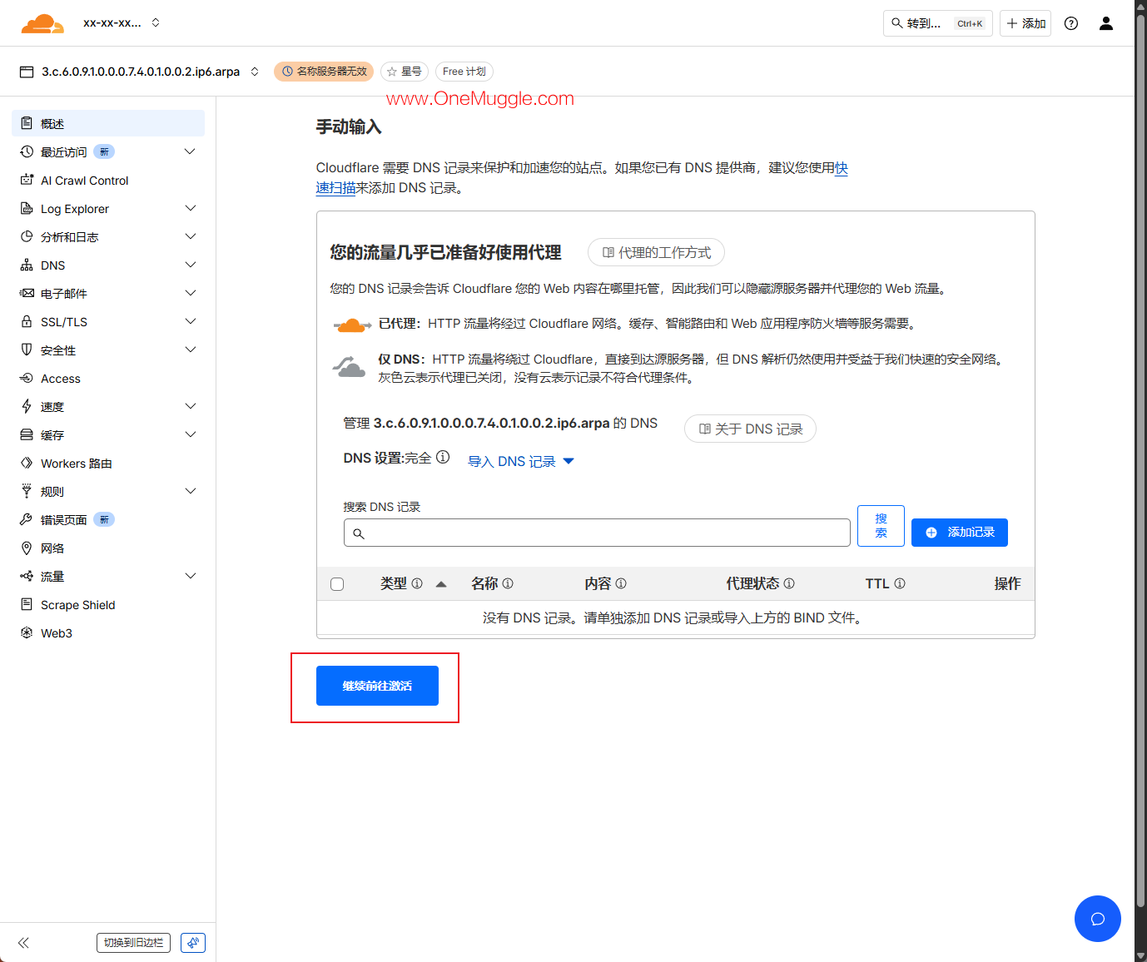Click the Cloudflare logo

click(x=42, y=23)
